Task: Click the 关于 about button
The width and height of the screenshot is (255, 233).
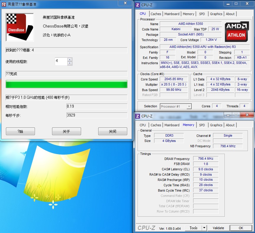Action: click(x=66, y=131)
